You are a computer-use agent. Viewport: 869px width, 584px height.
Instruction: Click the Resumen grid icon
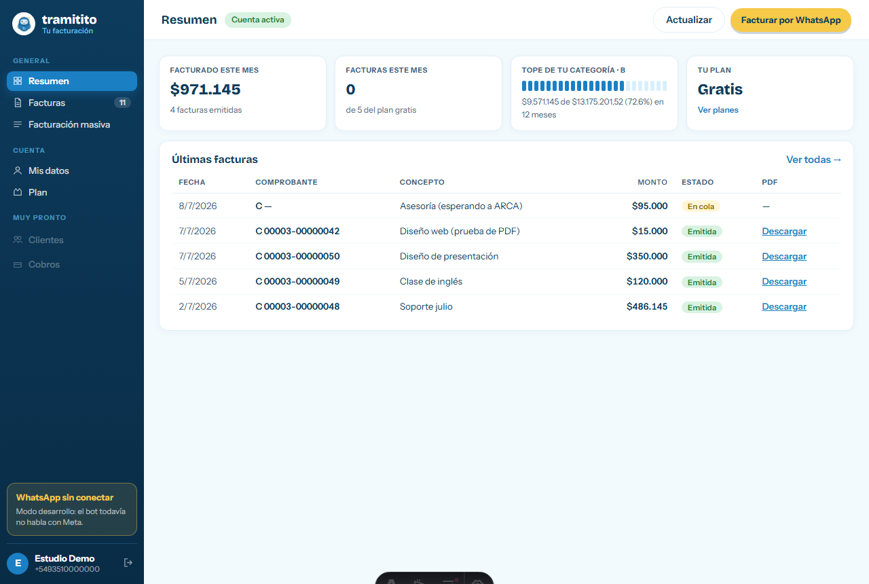coord(18,81)
